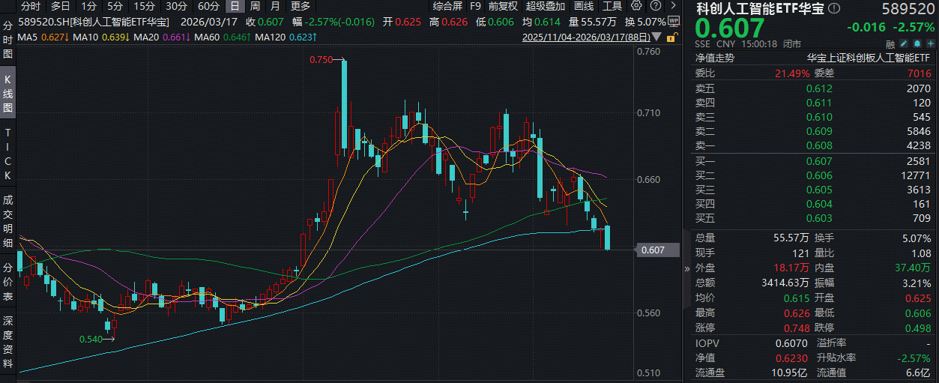Screen dimensions: 939x383
Task: Click the WP monitor icon beside turnover
Action: tap(673, 21)
